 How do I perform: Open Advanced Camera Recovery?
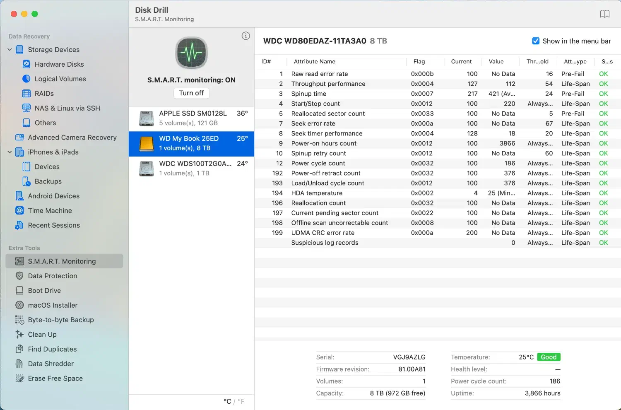point(72,137)
